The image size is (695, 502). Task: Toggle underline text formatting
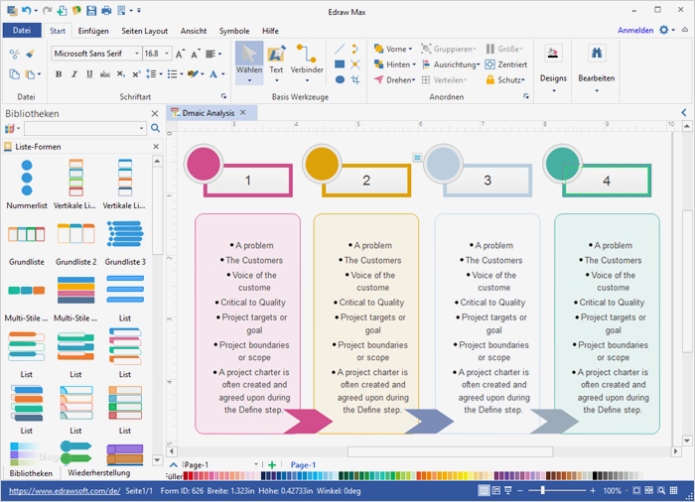pyautogui.click(x=89, y=74)
